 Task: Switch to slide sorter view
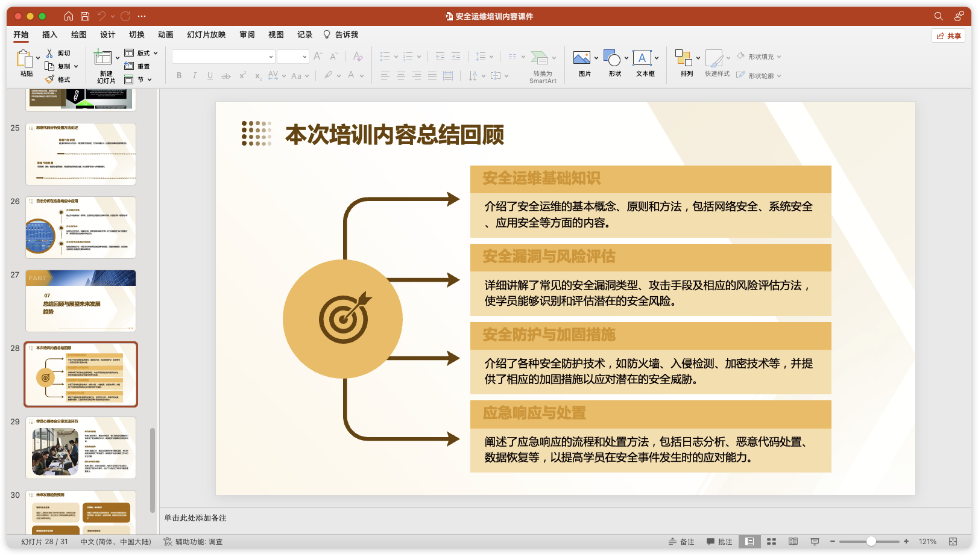771,542
